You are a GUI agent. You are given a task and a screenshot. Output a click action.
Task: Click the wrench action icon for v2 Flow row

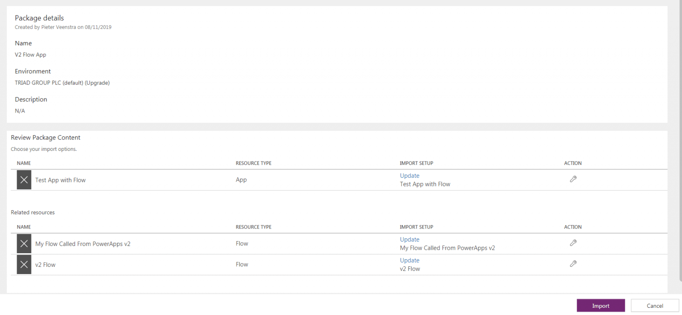(x=573, y=264)
